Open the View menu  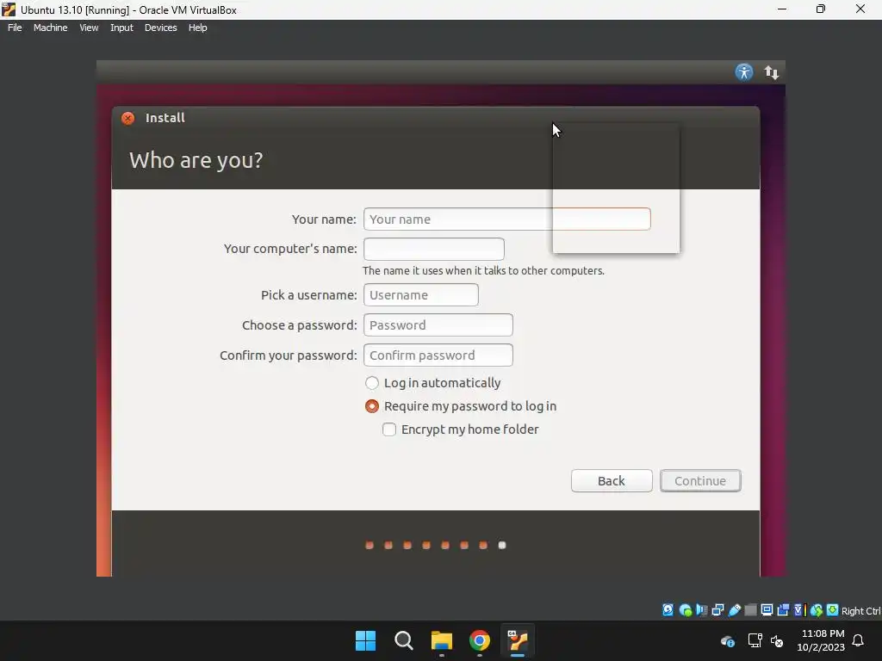pyautogui.click(x=89, y=28)
